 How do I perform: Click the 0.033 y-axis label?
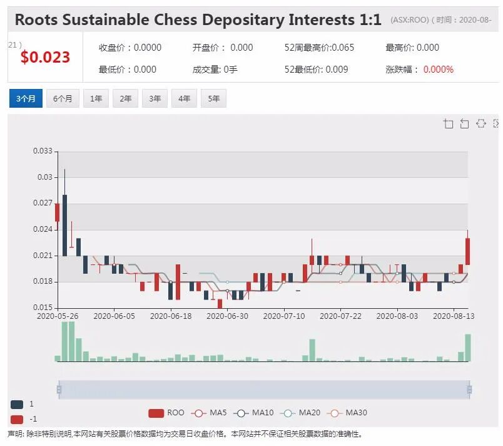pyautogui.click(x=43, y=151)
